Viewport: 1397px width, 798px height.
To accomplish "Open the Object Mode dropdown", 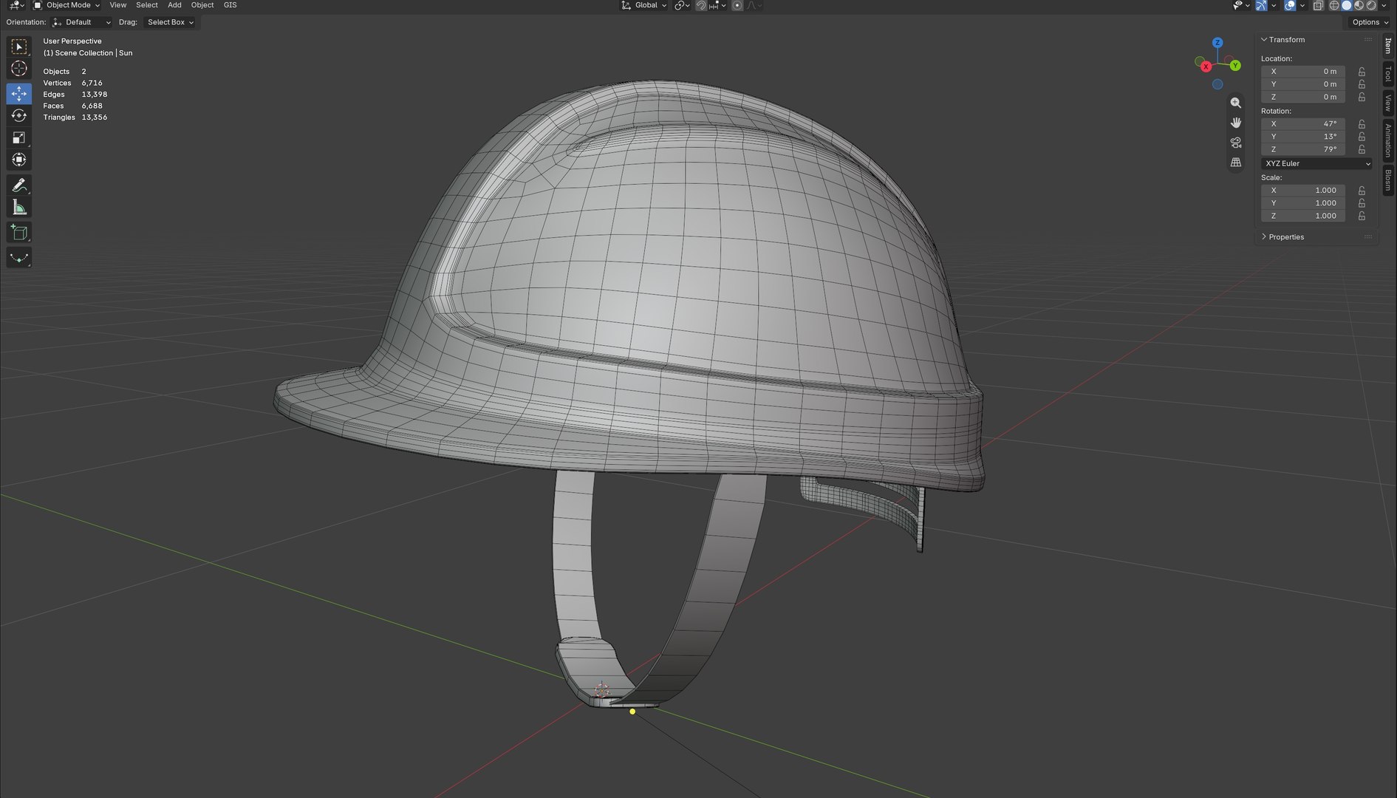I will (x=66, y=5).
